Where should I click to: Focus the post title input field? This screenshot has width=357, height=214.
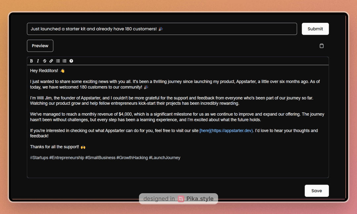click(162, 29)
